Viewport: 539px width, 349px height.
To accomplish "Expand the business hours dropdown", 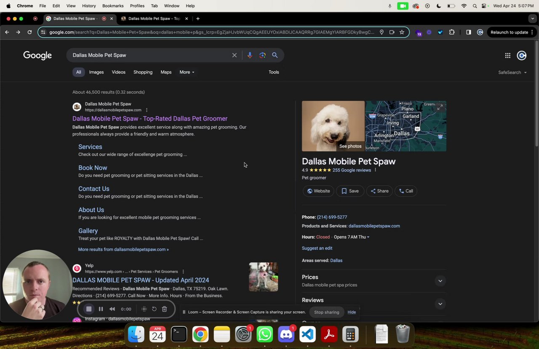I will click(x=368, y=237).
